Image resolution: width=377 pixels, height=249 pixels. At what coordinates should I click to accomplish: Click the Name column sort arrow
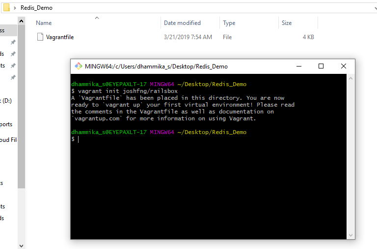[x=97, y=18]
